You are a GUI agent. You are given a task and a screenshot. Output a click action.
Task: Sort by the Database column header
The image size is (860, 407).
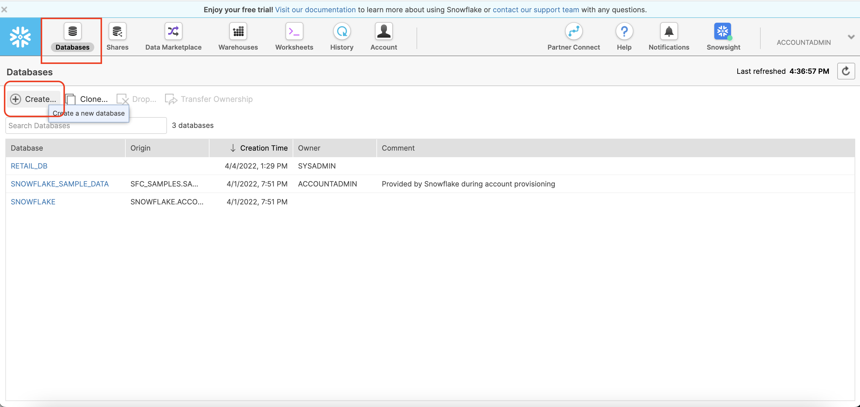point(66,148)
